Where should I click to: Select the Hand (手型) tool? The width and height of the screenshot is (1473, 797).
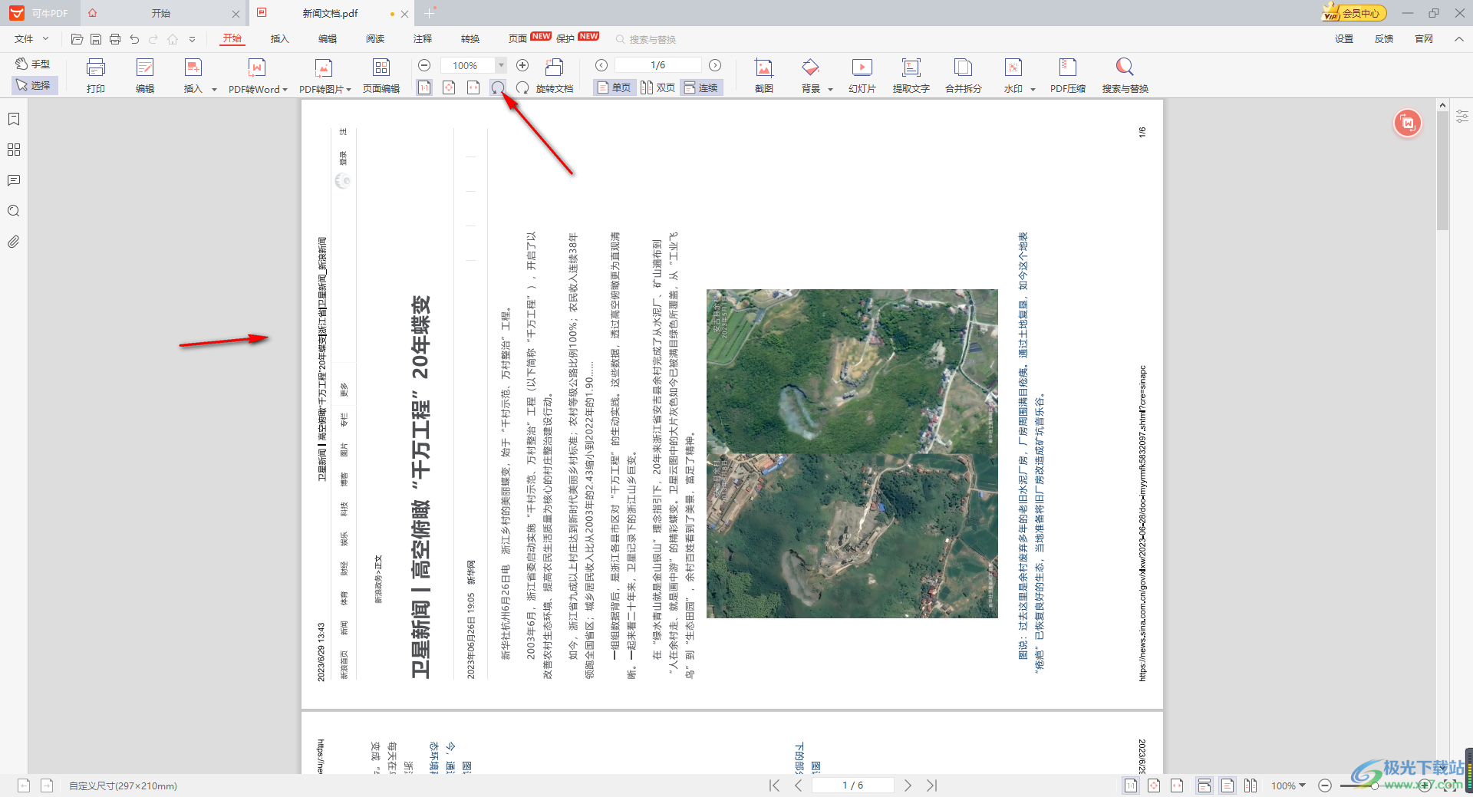point(33,64)
